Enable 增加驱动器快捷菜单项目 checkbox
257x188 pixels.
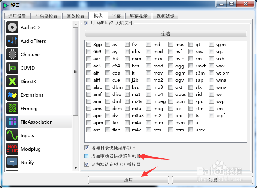pyautogui.click(x=87, y=156)
